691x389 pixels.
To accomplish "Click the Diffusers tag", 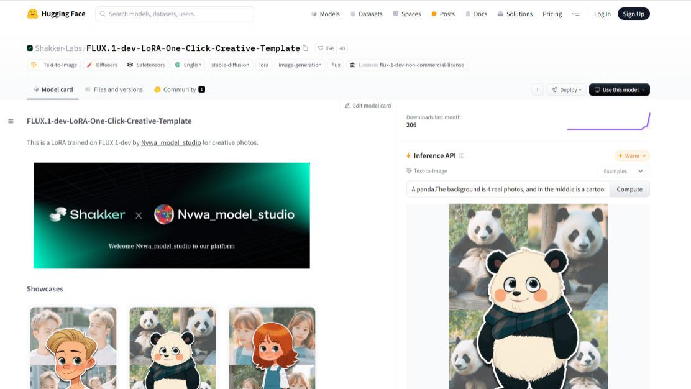I will click(102, 65).
